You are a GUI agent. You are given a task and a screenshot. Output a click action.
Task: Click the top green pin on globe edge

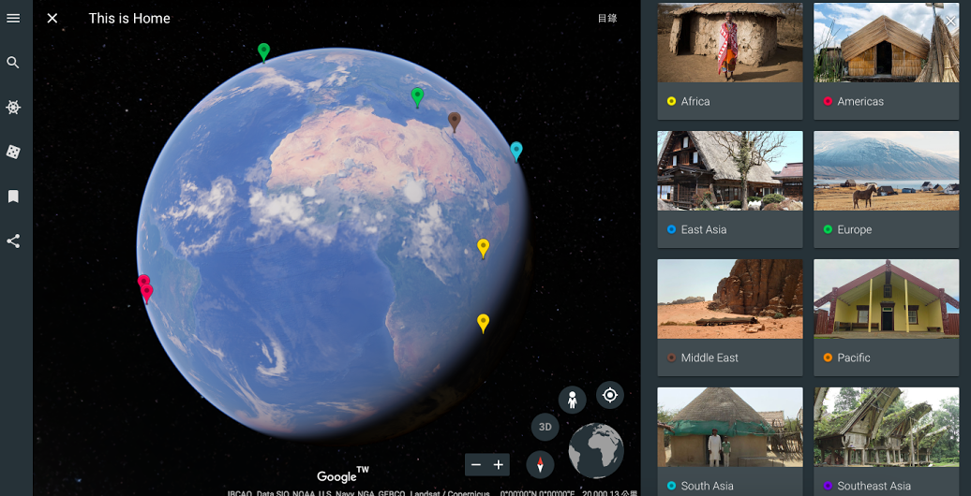click(263, 52)
